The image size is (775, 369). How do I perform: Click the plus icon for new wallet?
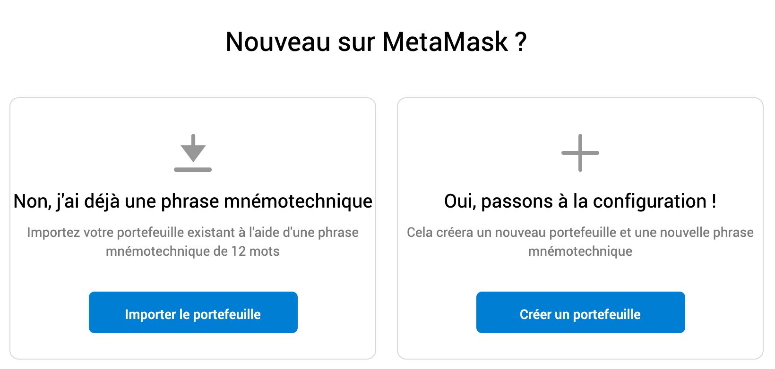point(580,153)
